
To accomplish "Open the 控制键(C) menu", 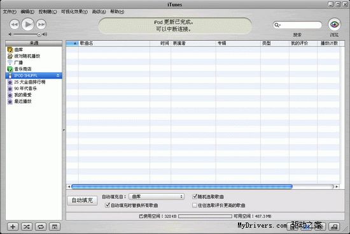I will [48, 11].
